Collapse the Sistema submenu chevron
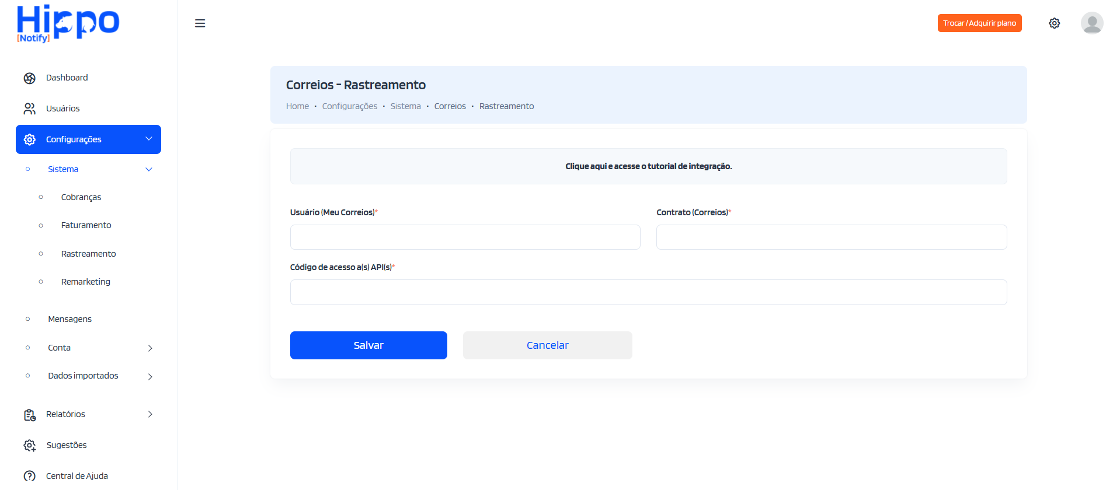Viewport: 1120px width, 490px height. [149, 170]
